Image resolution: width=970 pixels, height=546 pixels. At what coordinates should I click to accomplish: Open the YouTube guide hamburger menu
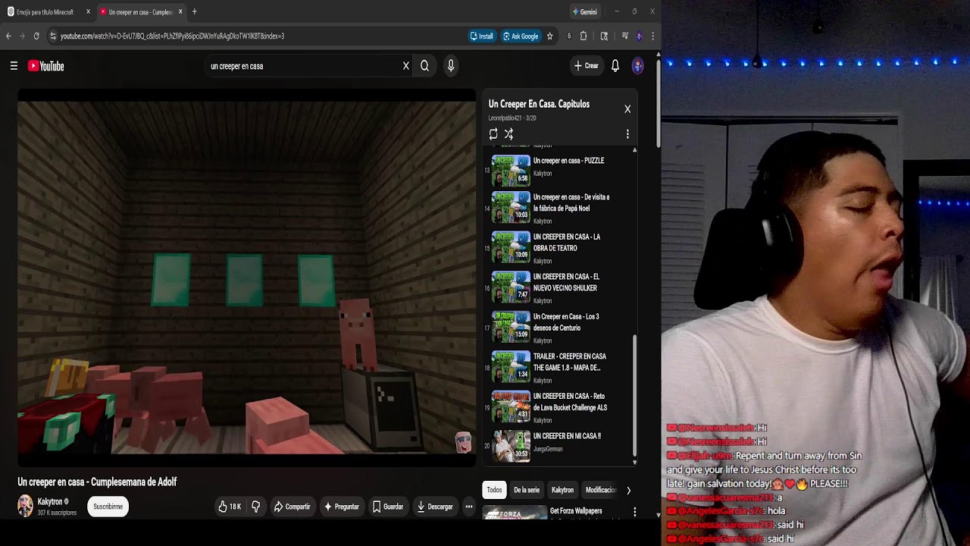pos(14,66)
